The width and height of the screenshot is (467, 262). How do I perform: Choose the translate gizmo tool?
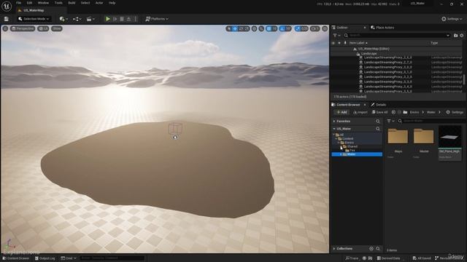point(235,28)
